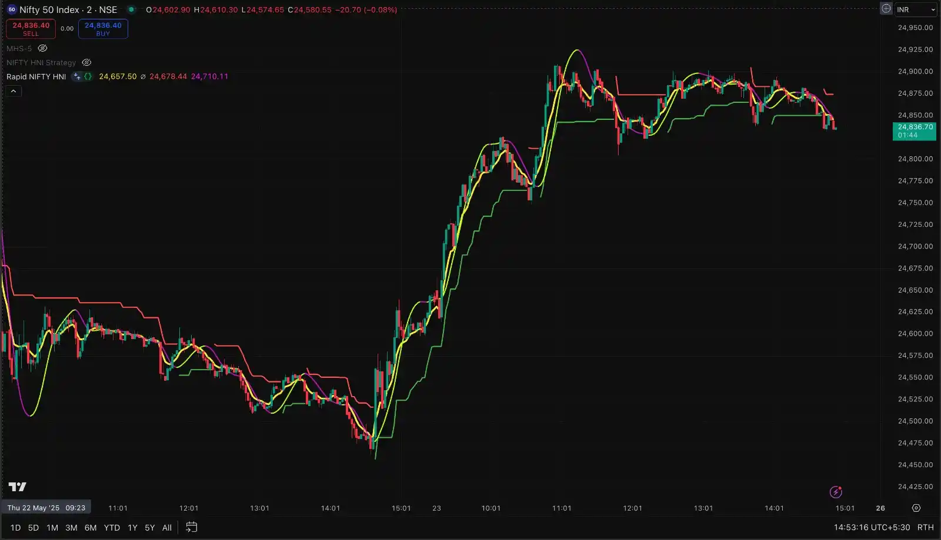The height and width of the screenshot is (540, 941).
Task: Select the 1M time range
Action: 52,528
